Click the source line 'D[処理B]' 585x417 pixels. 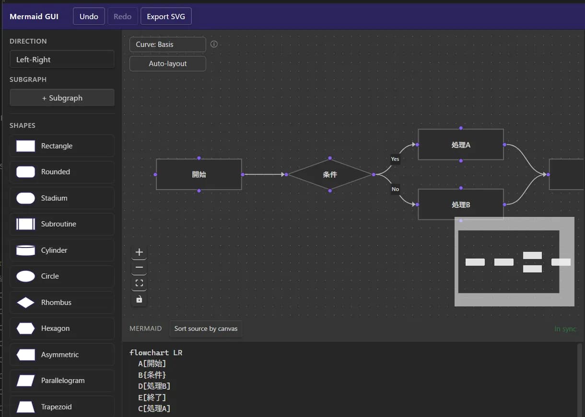click(x=154, y=386)
